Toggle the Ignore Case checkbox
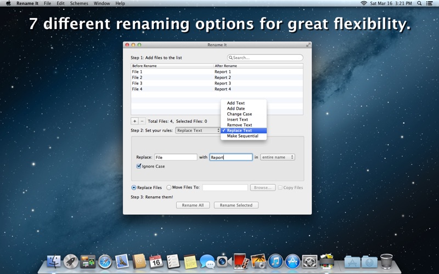This screenshot has width=439, height=274. 139,166
